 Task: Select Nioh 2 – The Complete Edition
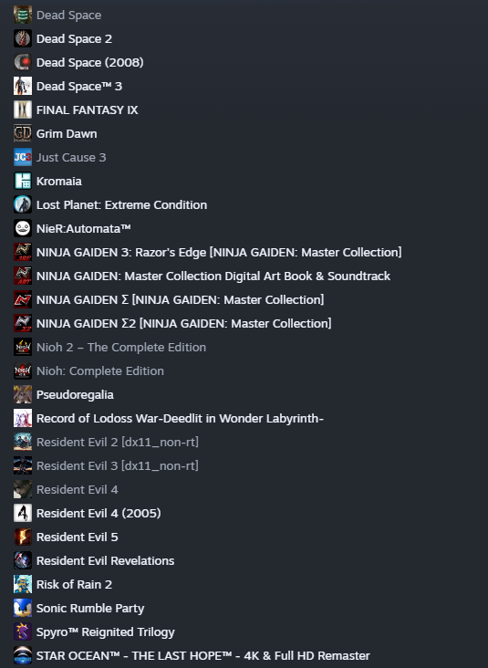pos(121,347)
